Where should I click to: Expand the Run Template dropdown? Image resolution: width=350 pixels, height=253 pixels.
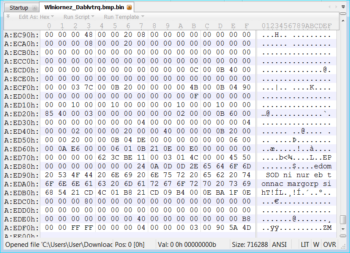(124, 17)
